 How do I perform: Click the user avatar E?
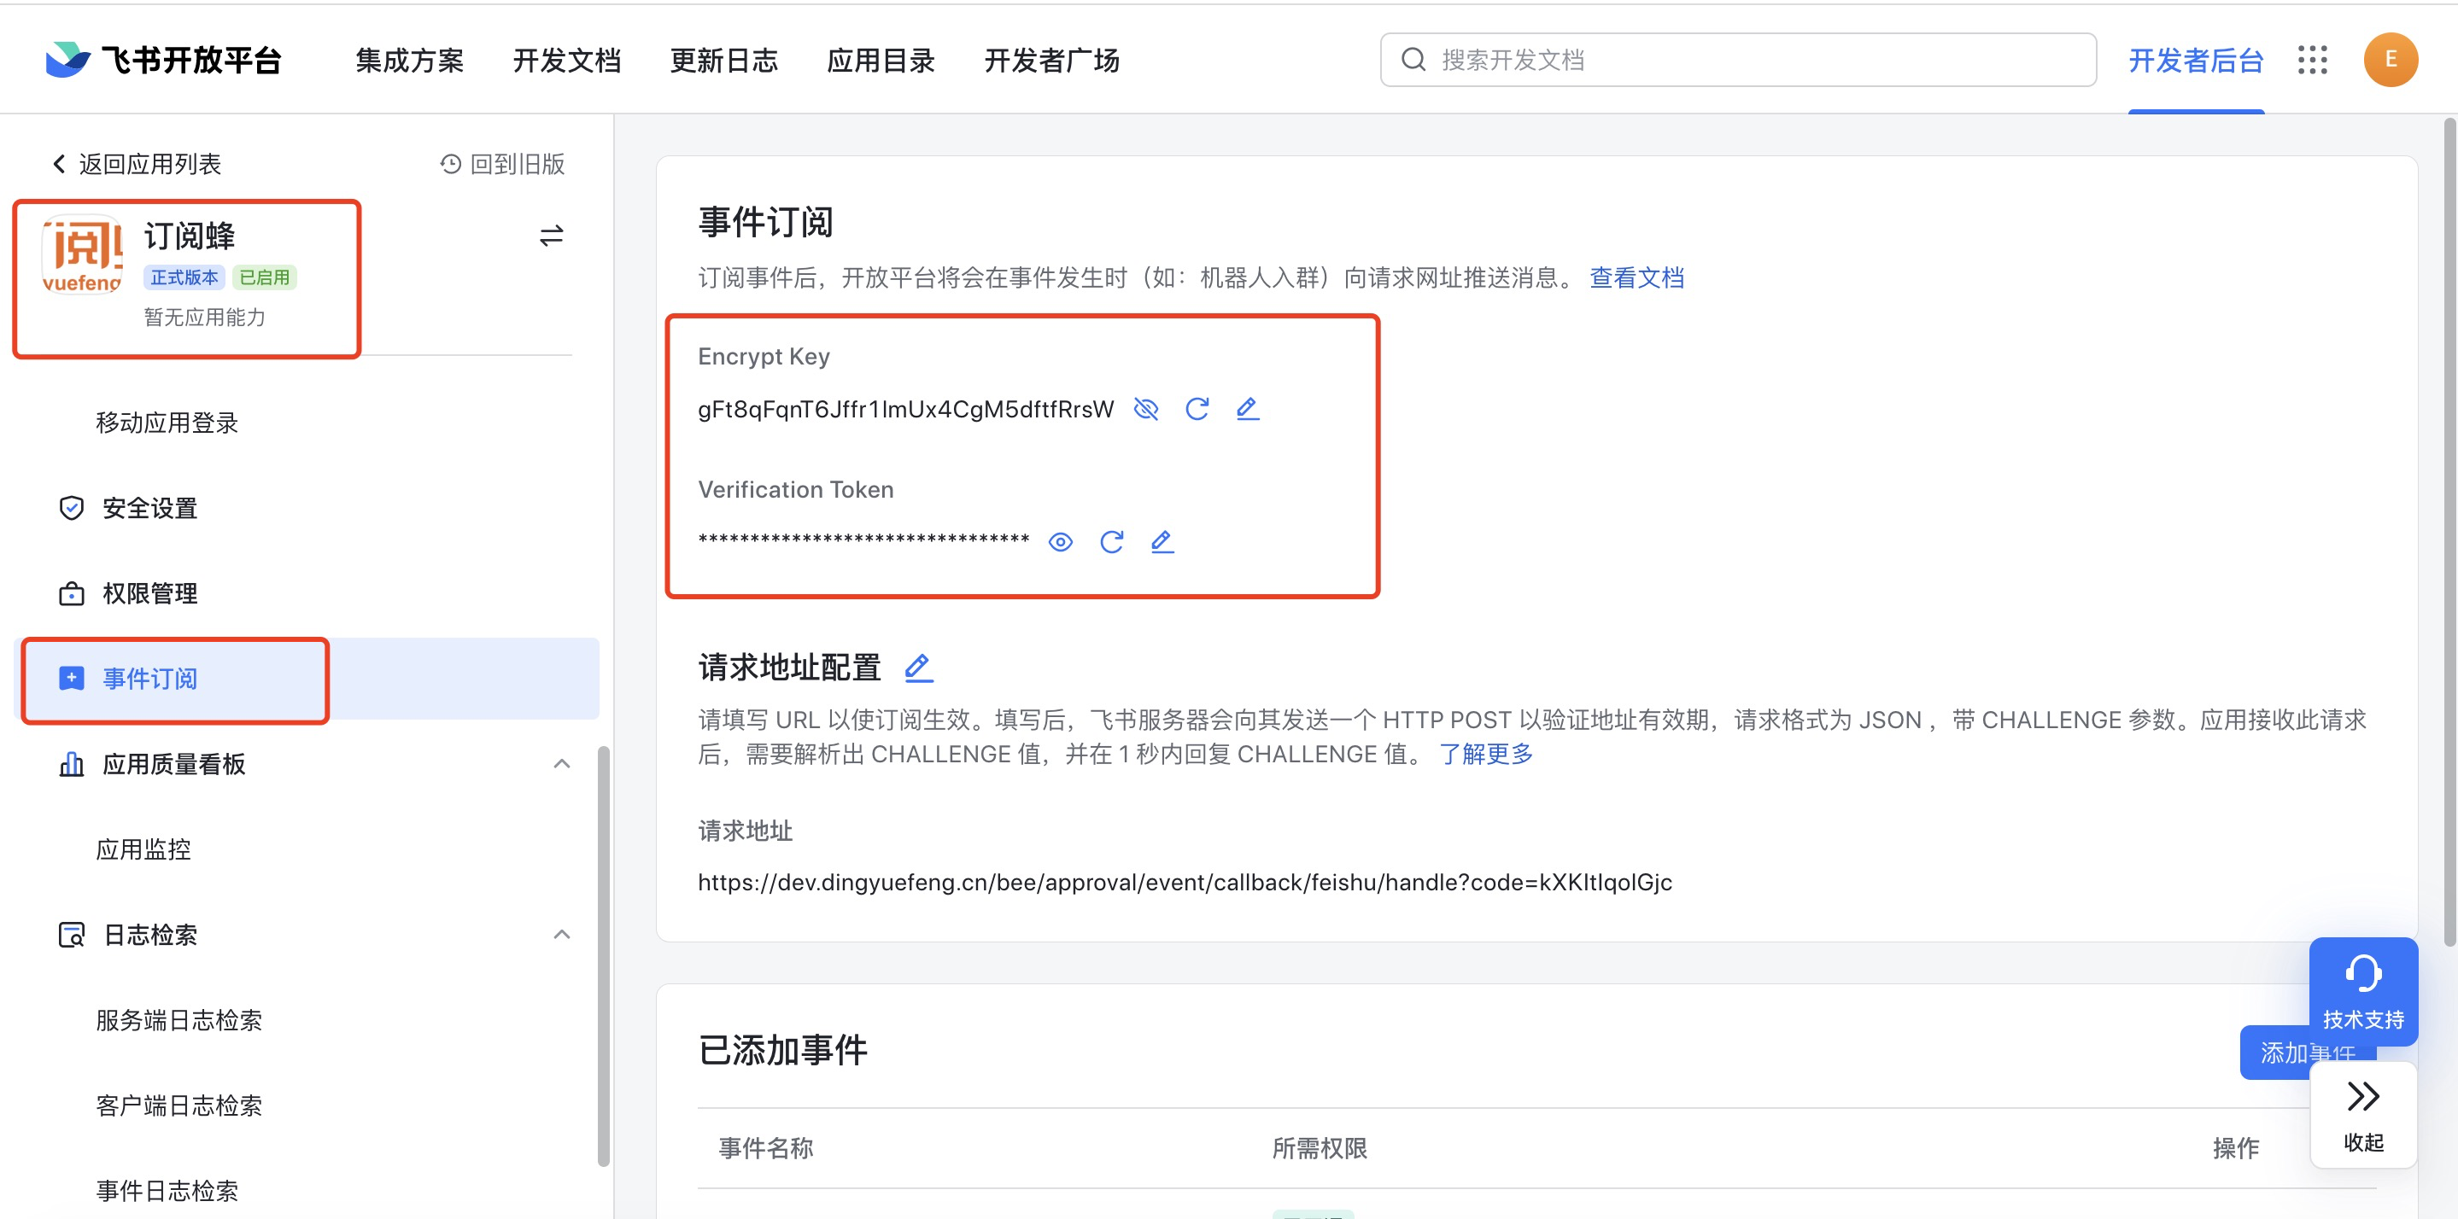point(2390,60)
